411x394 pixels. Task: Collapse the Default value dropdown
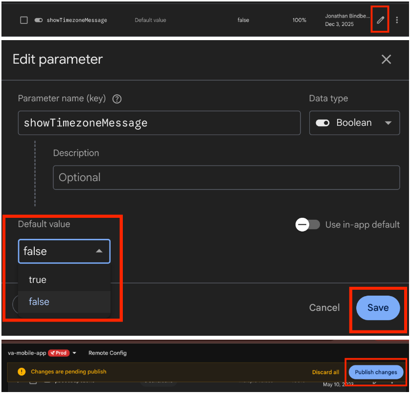(x=64, y=251)
